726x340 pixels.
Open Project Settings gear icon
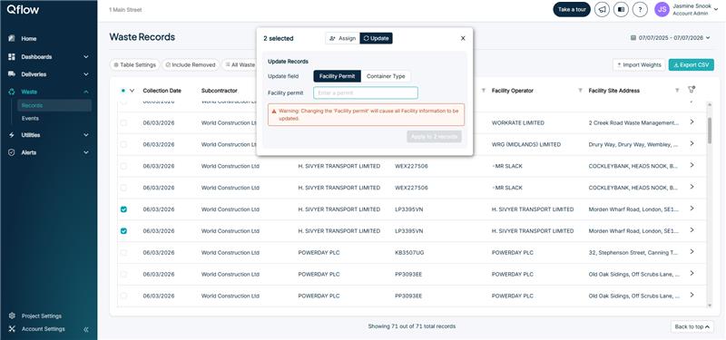(12, 316)
